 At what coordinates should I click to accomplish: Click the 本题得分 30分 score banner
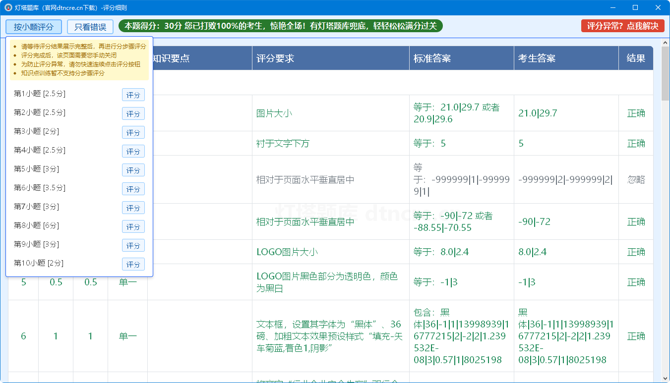click(281, 26)
